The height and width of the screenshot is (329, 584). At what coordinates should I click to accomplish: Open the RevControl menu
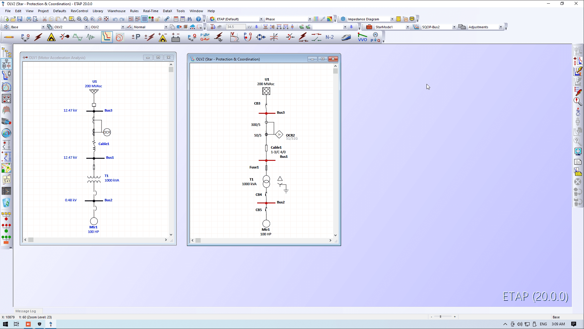(79, 11)
